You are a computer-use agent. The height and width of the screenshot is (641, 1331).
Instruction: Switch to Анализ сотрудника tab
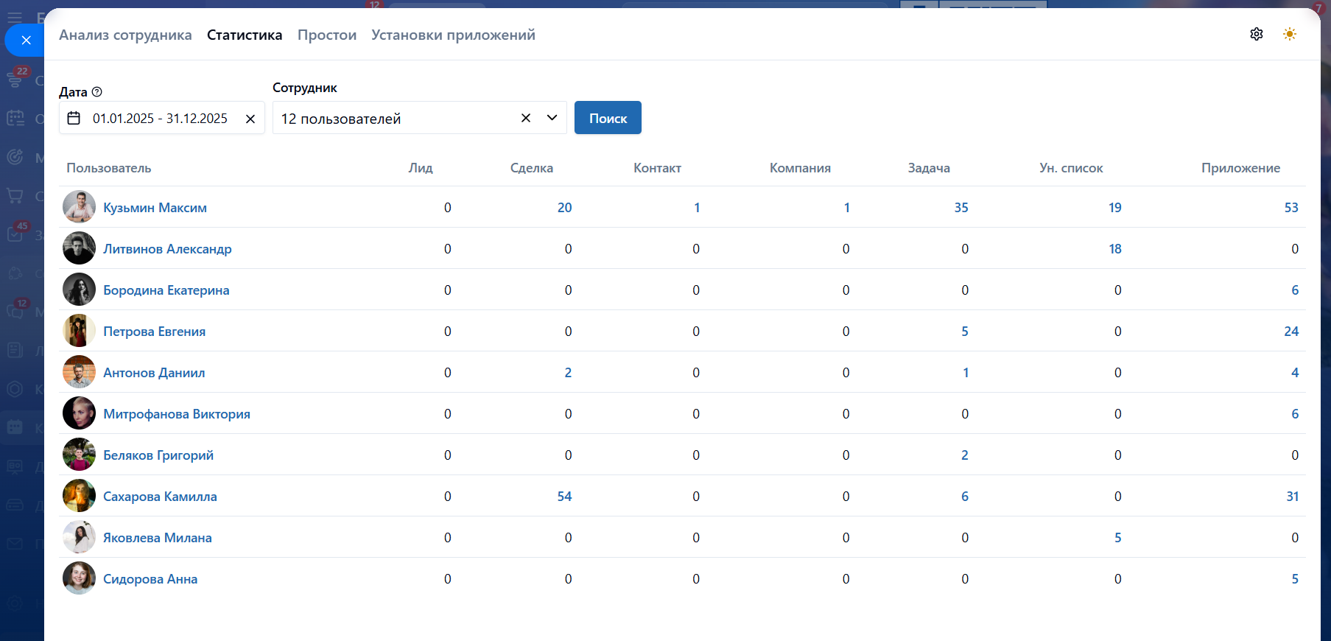(125, 35)
